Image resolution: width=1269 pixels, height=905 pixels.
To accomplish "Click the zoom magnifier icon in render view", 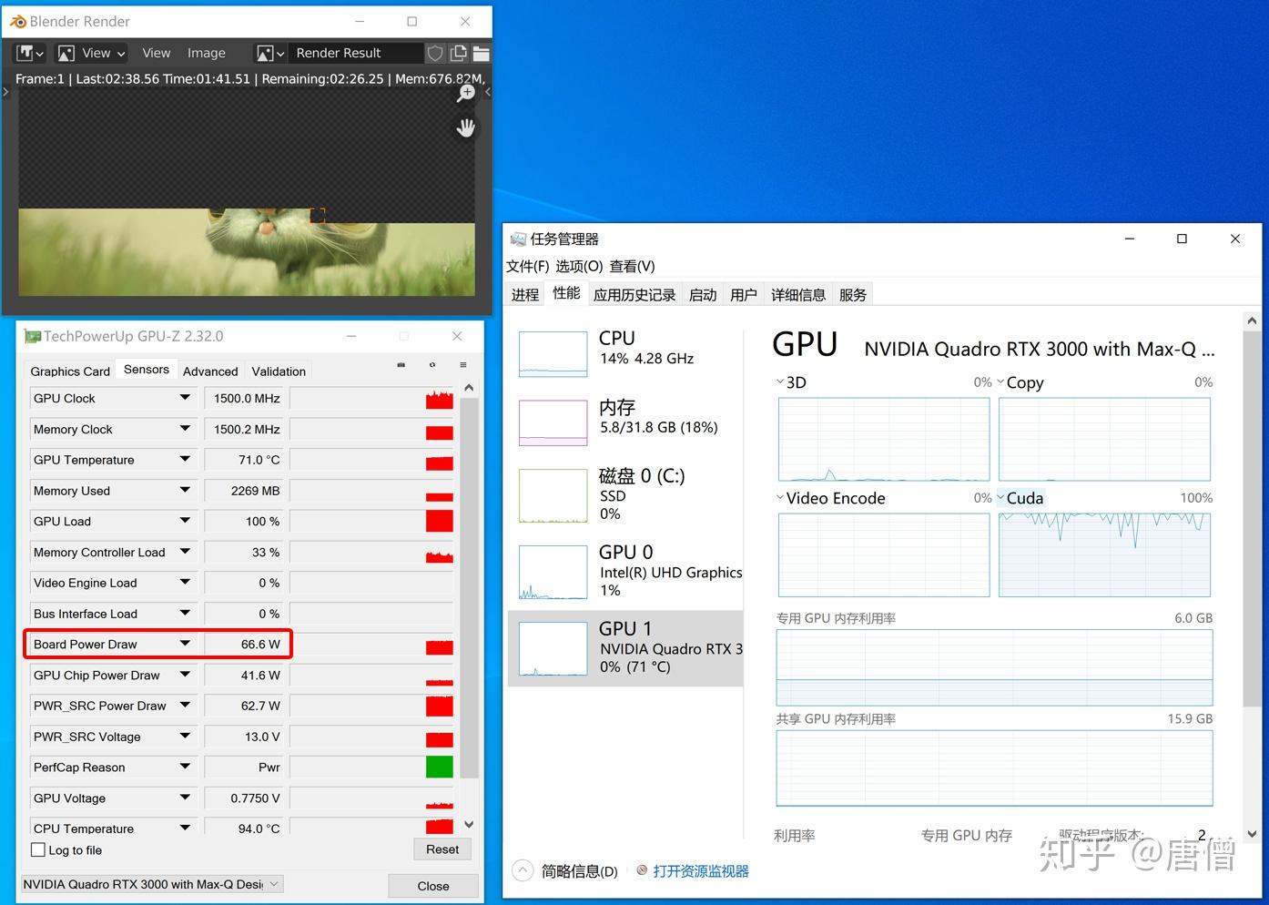I will tap(465, 92).
